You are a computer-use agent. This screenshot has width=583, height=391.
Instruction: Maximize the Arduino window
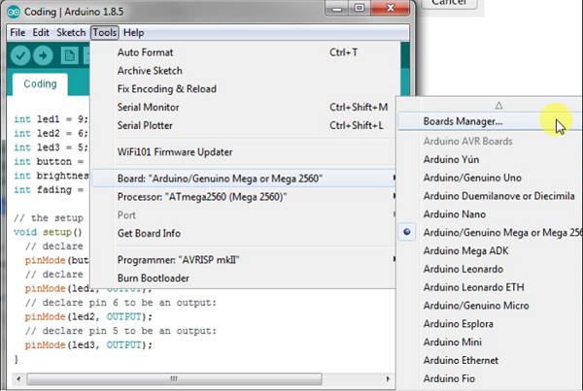coord(360,8)
